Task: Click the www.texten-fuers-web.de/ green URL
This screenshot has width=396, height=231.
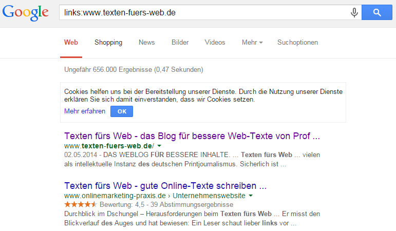Action: point(109,146)
